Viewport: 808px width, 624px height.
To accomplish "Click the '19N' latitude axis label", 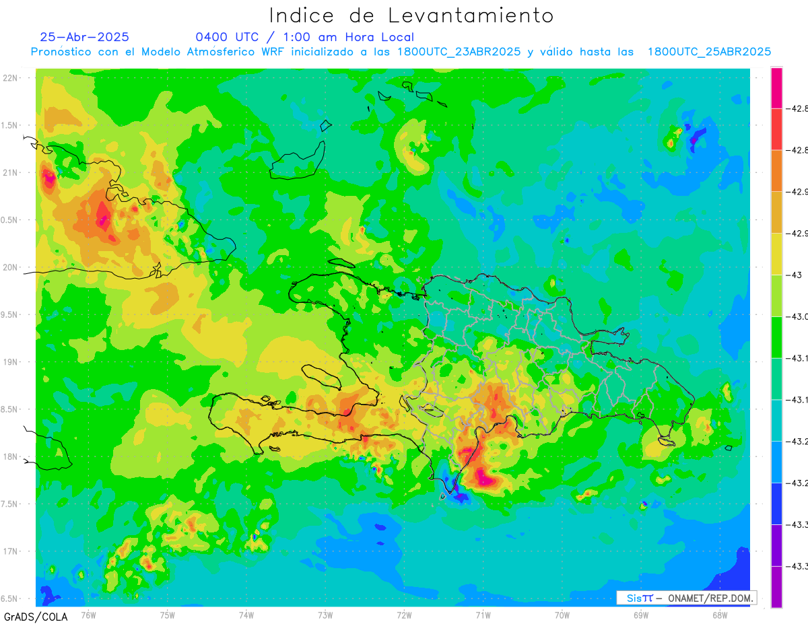I will point(11,362).
